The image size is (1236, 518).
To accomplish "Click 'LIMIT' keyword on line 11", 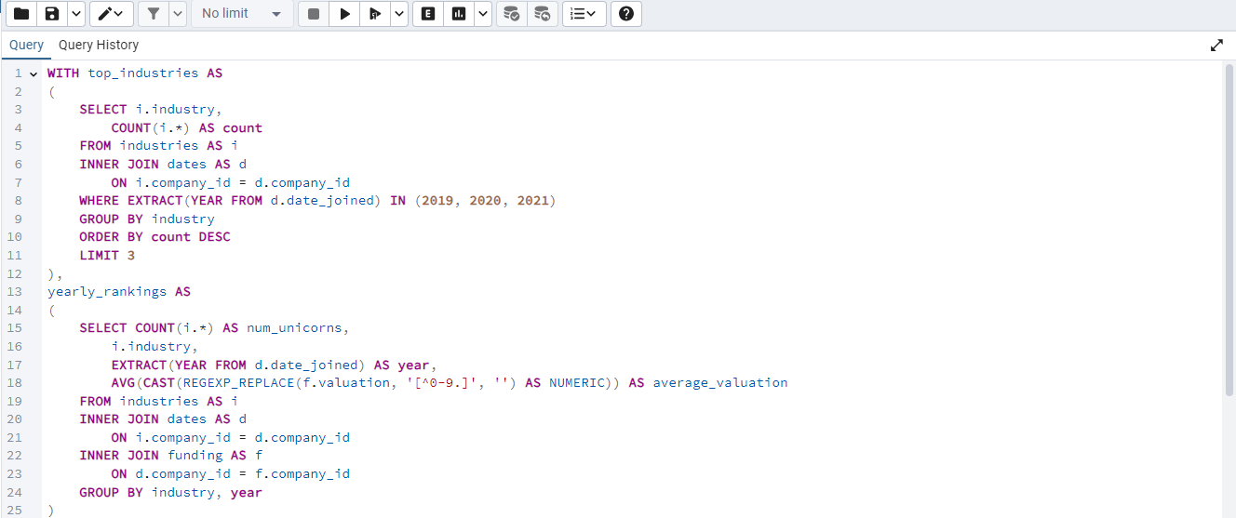I will click(x=99, y=255).
